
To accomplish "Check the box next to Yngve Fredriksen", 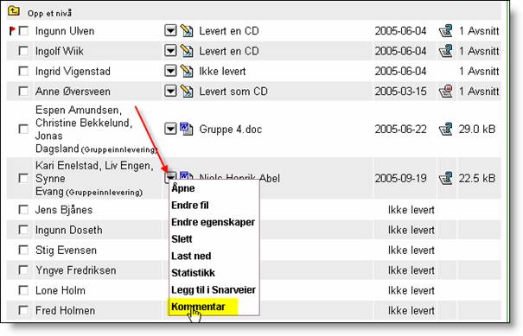I will 23,270.
